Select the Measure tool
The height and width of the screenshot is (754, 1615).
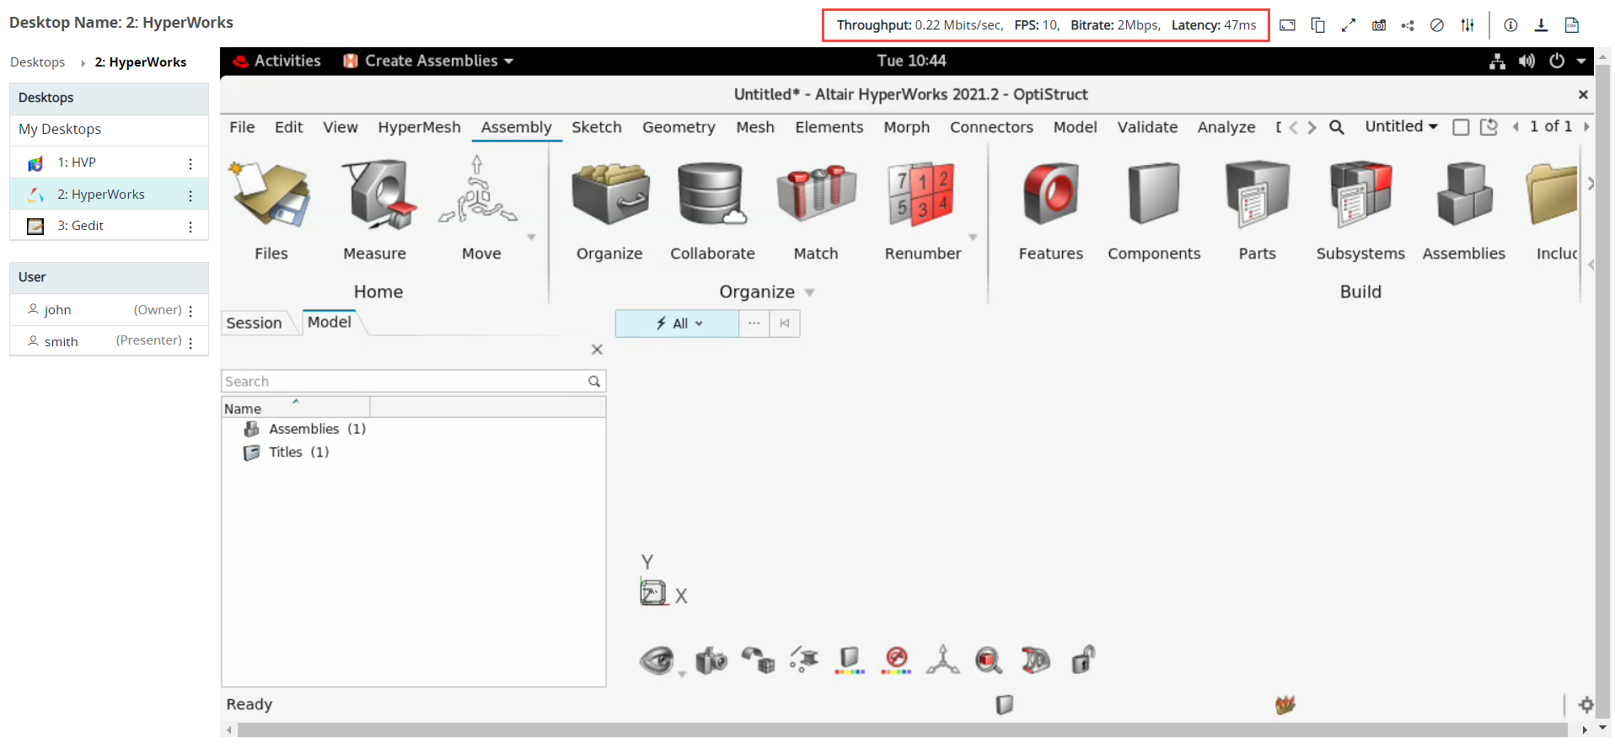pyautogui.click(x=377, y=195)
